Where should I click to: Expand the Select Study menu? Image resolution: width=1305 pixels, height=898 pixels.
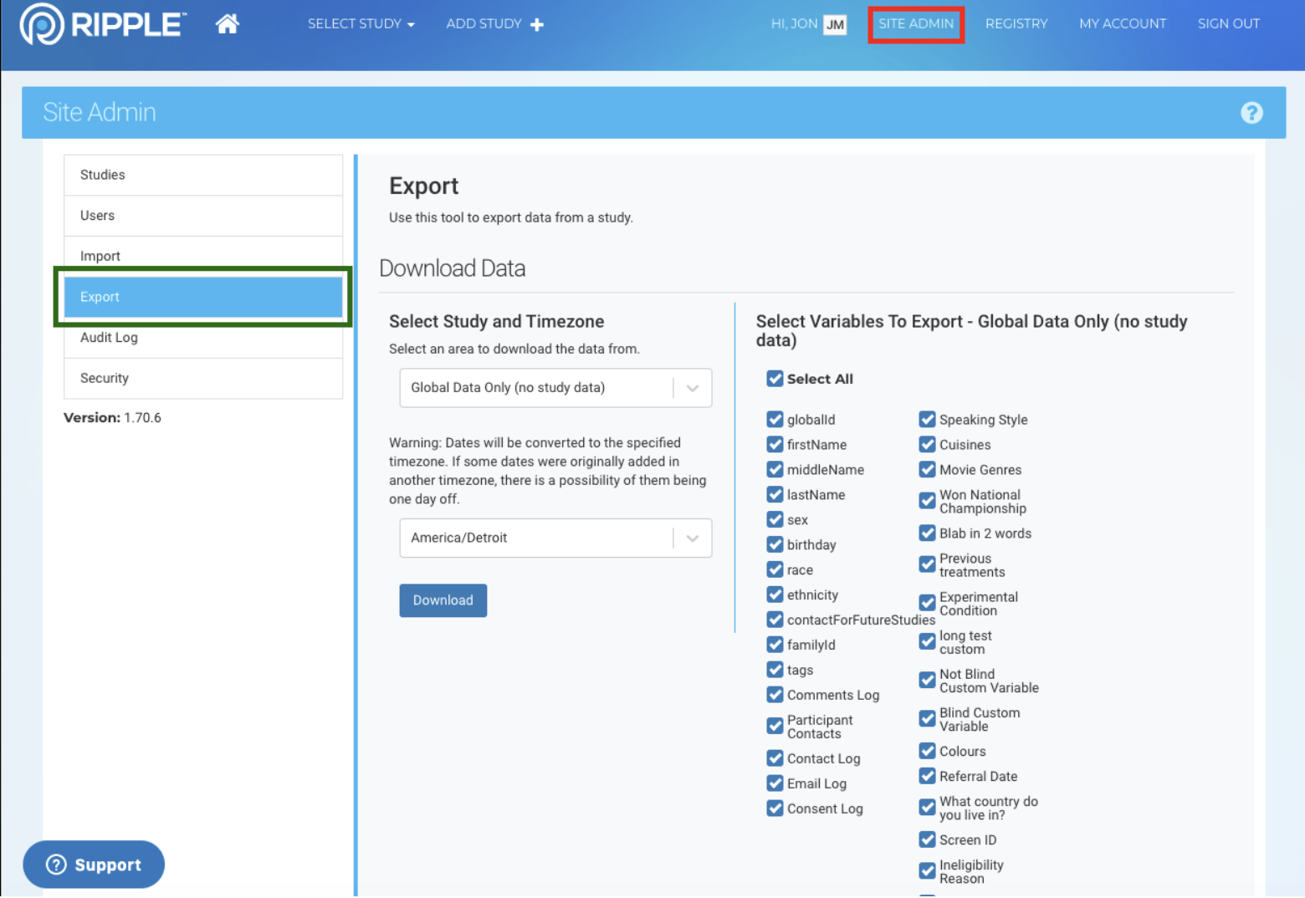pos(361,24)
